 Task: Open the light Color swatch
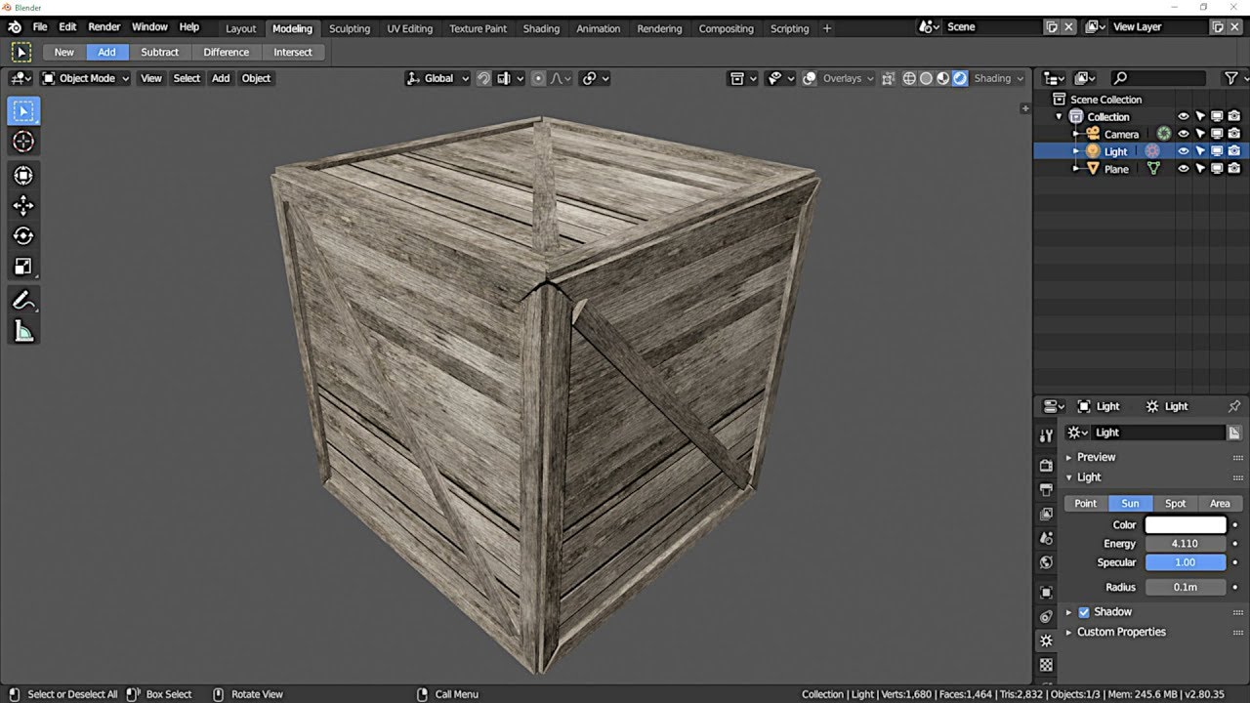point(1186,525)
